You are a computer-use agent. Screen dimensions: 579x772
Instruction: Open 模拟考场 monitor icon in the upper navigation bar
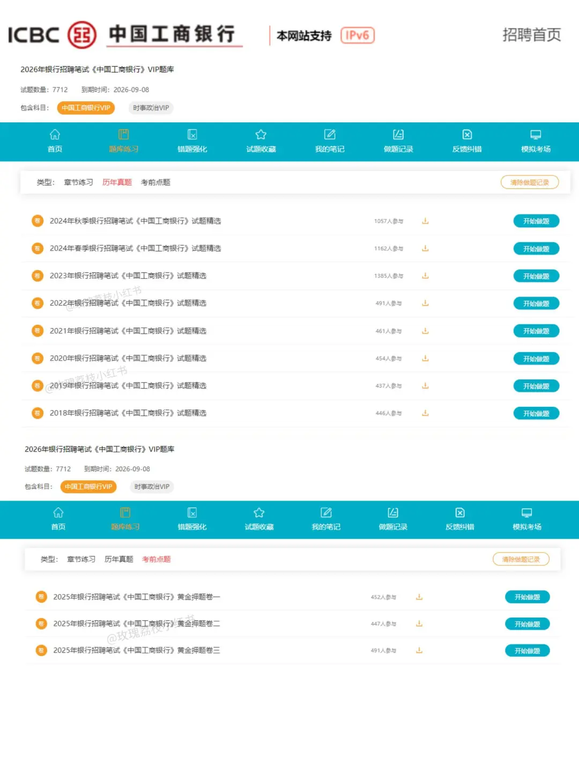tap(536, 135)
